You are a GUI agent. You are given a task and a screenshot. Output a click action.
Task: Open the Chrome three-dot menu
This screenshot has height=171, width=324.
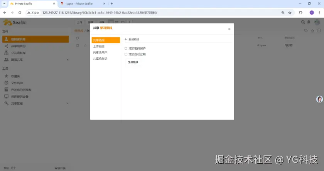pyautogui.click(x=319, y=13)
